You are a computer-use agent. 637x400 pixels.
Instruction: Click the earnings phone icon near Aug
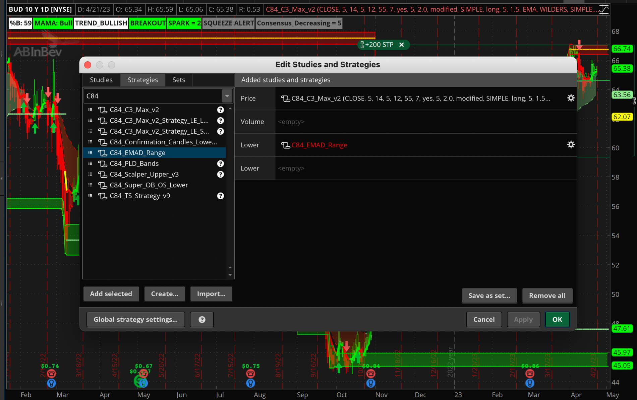point(250,373)
